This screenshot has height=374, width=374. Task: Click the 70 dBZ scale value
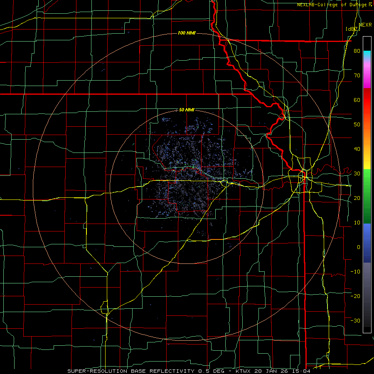[x=357, y=76]
